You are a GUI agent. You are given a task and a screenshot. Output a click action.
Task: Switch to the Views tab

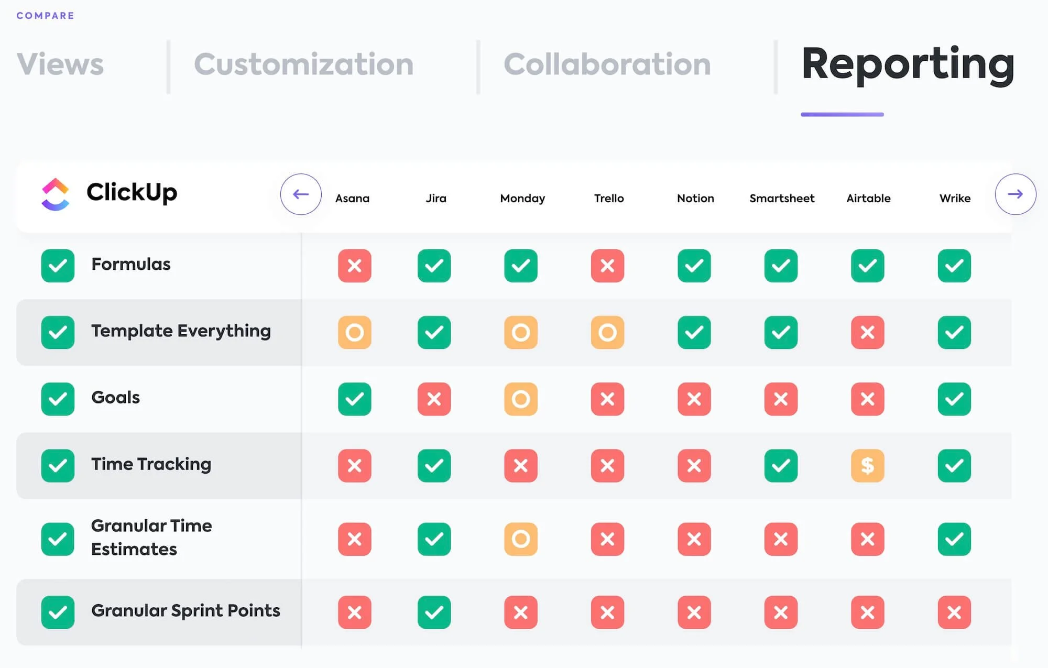[60, 64]
